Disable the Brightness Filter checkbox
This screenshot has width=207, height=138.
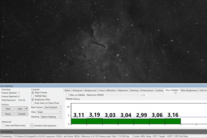(x=33, y=100)
